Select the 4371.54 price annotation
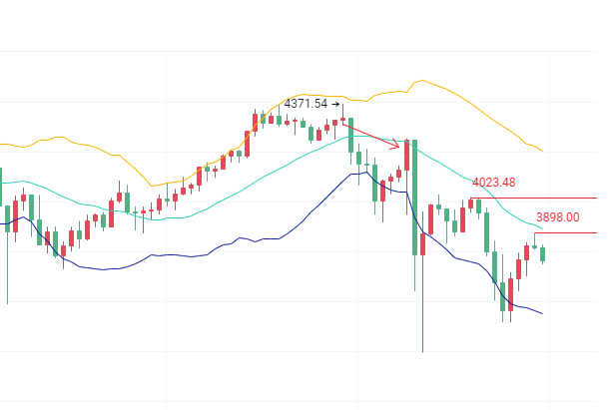Viewport: 615px width, 410px height. pyautogui.click(x=306, y=104)
